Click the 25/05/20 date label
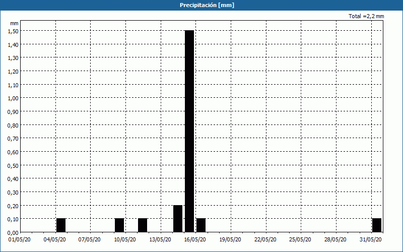Viewport: 403px width, 252px height. pos(300,239)
